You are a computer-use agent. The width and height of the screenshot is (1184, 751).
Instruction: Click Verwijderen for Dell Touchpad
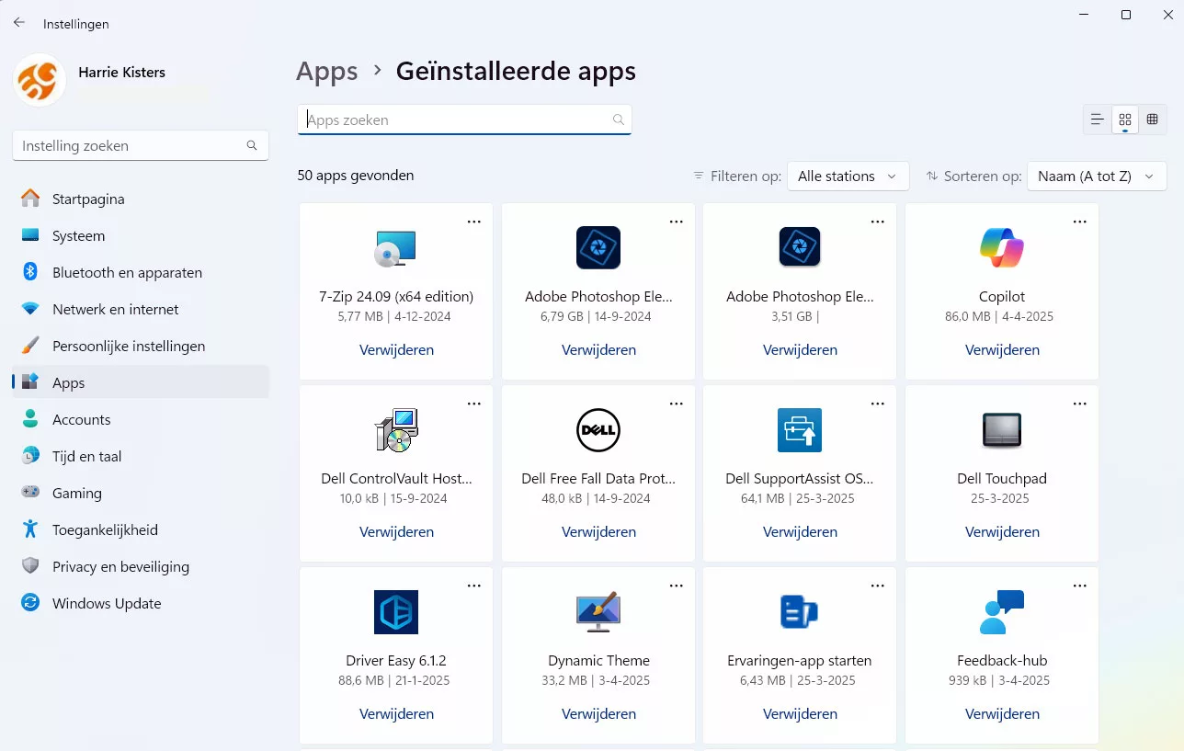[1002, 531]
